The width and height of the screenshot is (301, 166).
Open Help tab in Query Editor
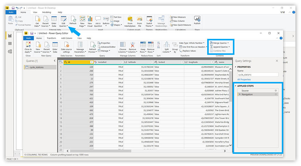pos(89,38)
